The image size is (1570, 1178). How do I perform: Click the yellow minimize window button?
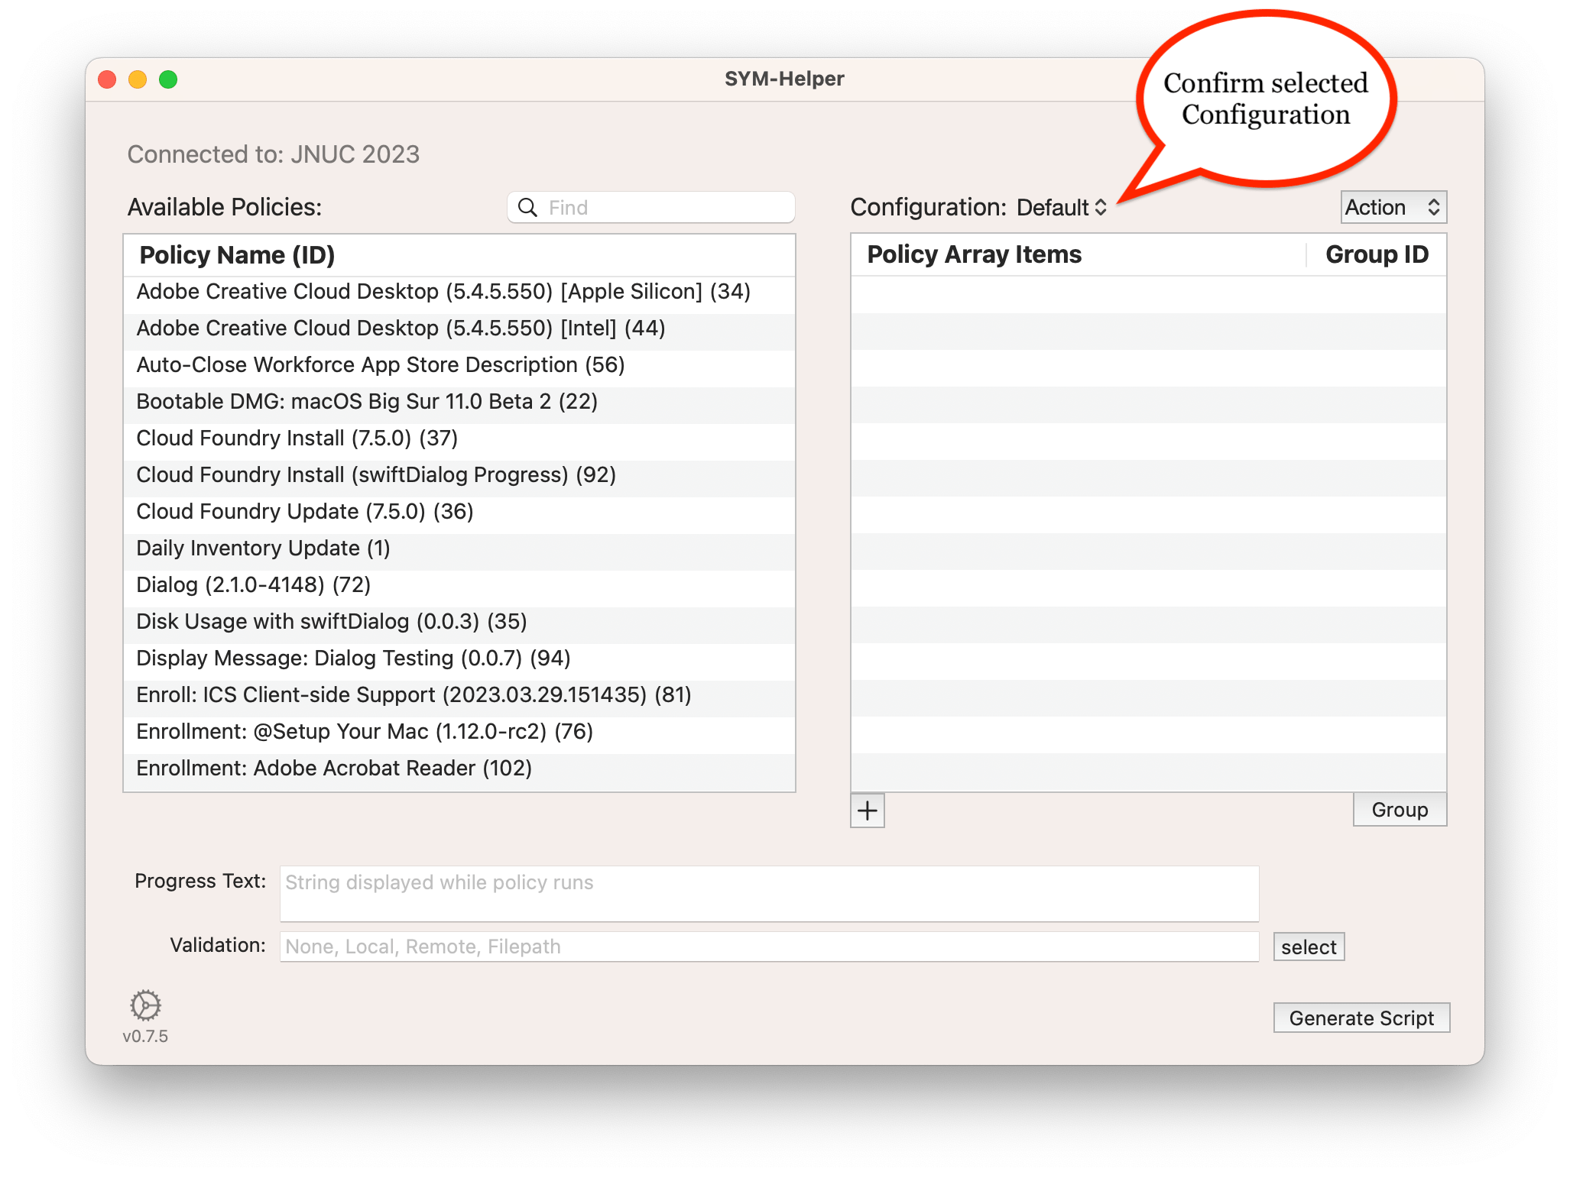[x=138, y=79]
